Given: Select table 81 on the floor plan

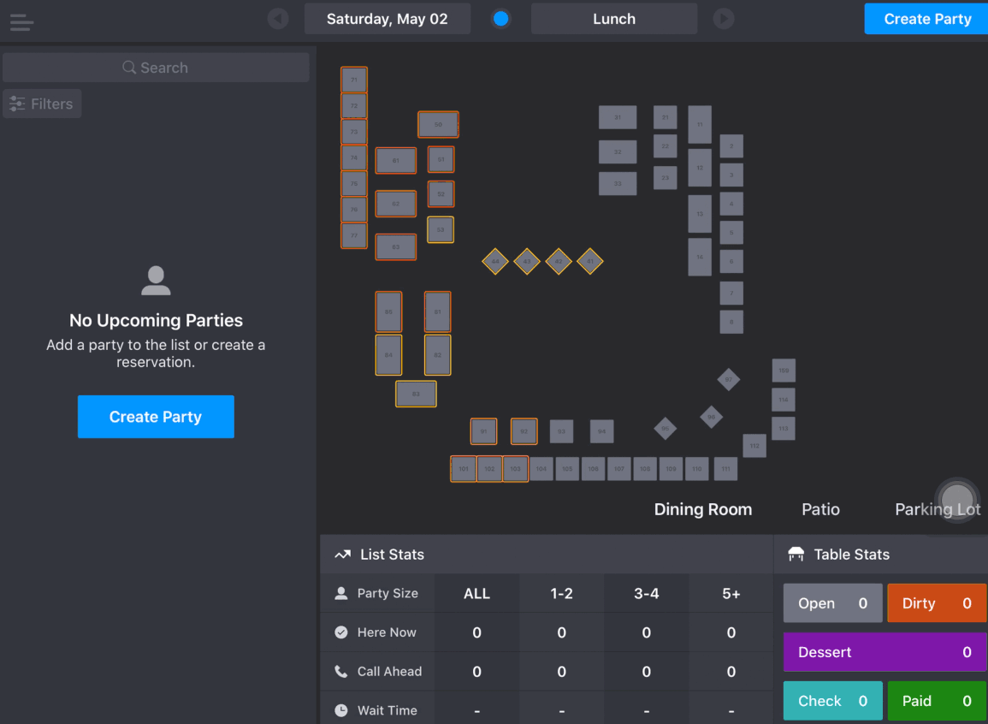Looking at the screenshot, I should click(437, 312).
